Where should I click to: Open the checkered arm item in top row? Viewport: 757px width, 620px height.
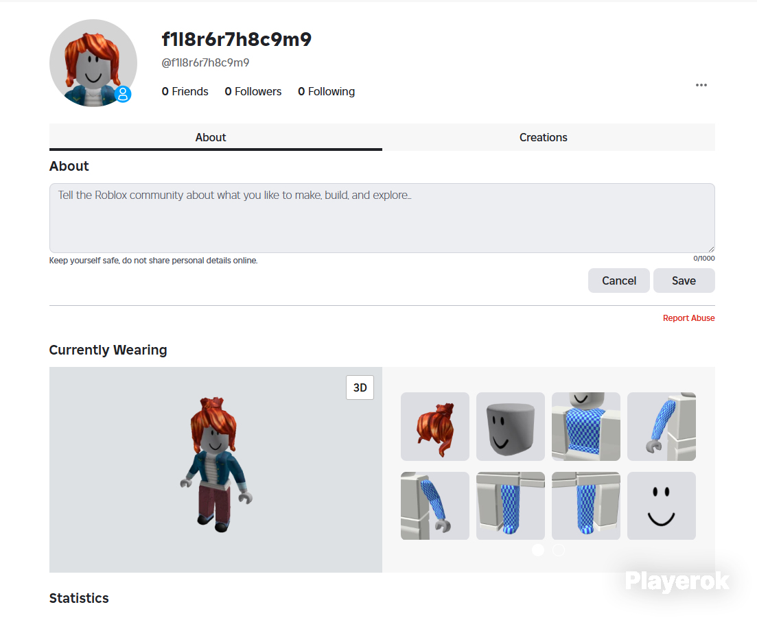[662, 427]
